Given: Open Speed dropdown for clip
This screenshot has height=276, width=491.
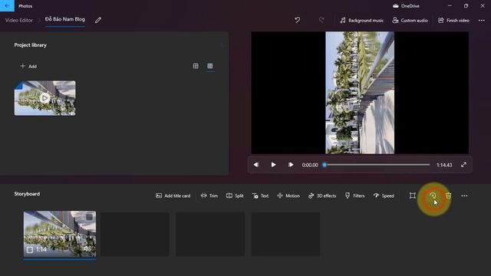Looking at the screenshot, I should pos(384,196).
